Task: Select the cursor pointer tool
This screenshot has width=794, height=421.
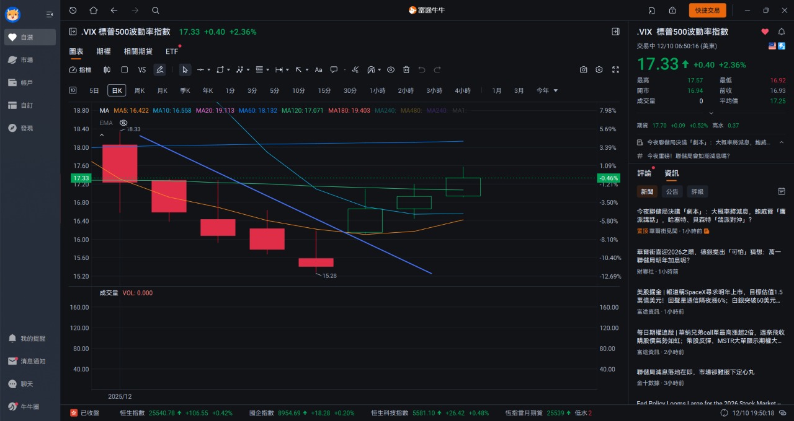Action: [x=185, y=70]
